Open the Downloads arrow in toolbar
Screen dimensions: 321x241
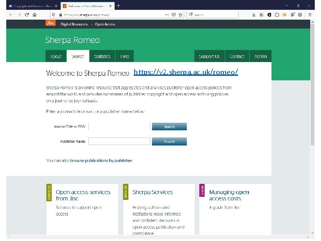[254, 15]
